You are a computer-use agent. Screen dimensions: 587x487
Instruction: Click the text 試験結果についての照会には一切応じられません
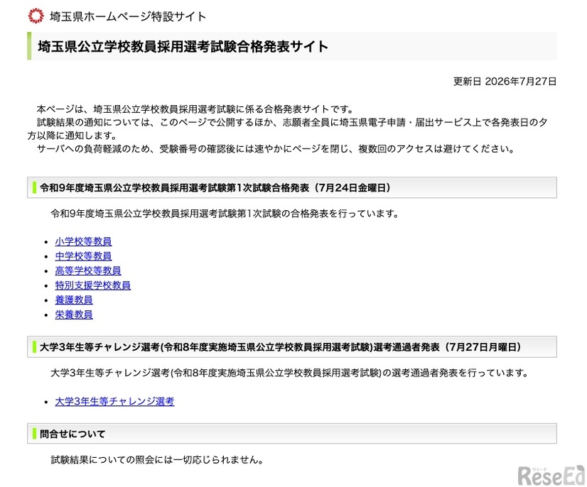(157, 460)
